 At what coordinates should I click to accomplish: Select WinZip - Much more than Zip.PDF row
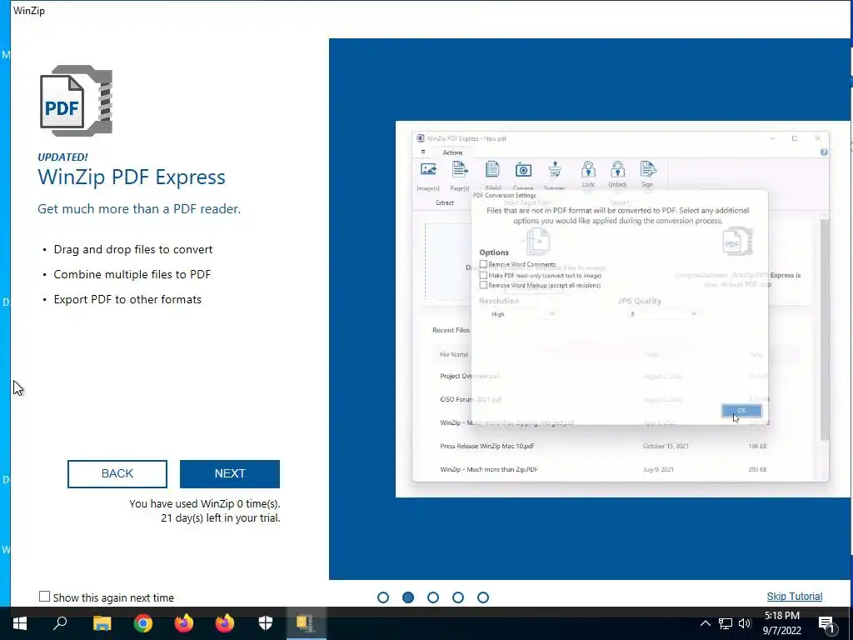pos(603,469)
